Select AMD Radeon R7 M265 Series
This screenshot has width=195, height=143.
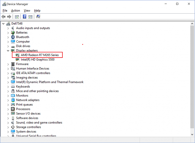40,55
